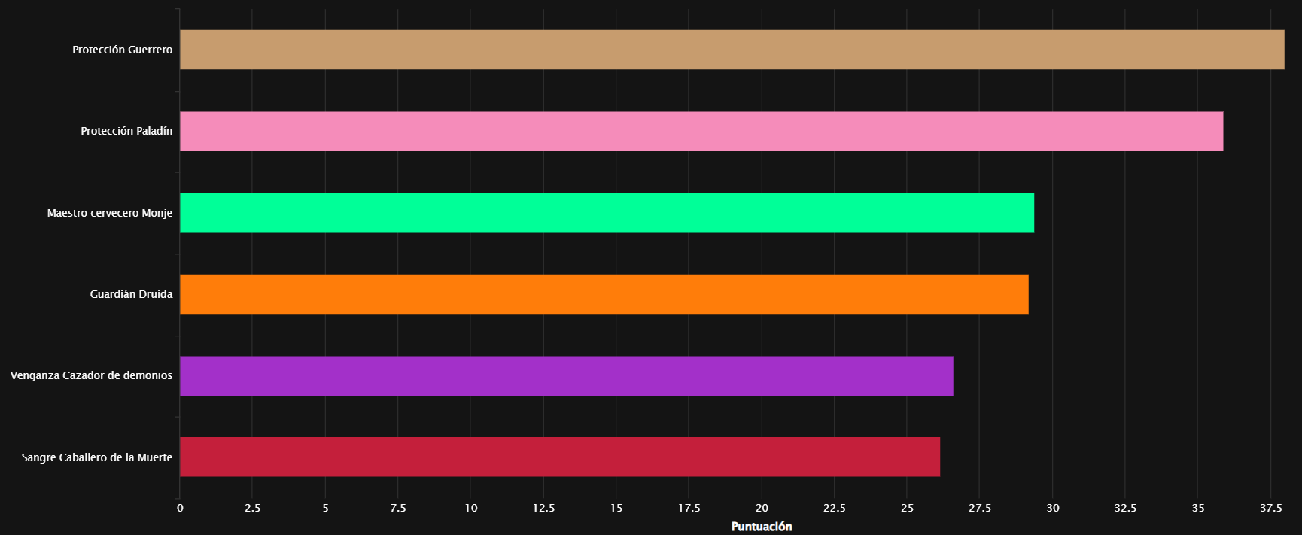Select the red Sangre Caballero de la Muerte bar
Image resolution: width=1302 pixels, height=535 pixels.
coord(559,457)
